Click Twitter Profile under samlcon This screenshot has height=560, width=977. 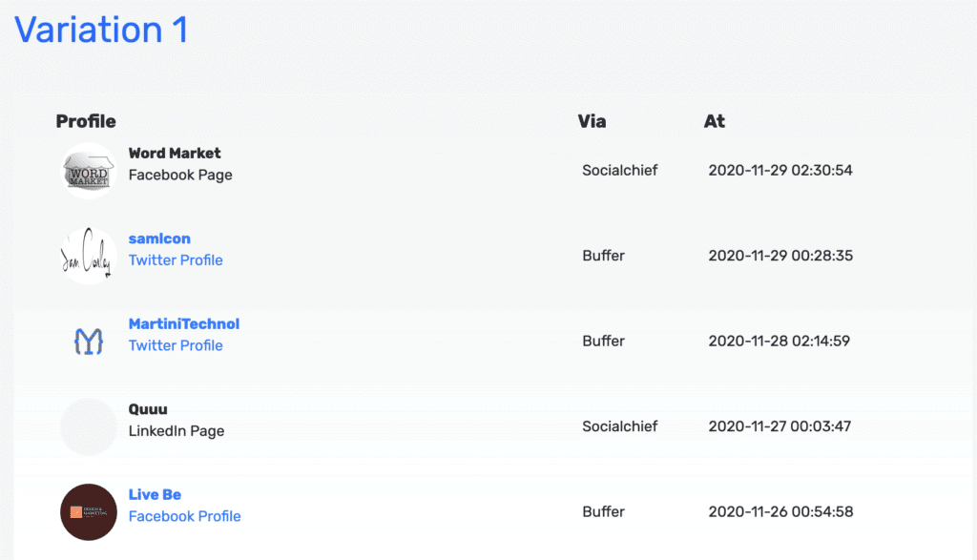pyautogui.click(x=176, y=260)
